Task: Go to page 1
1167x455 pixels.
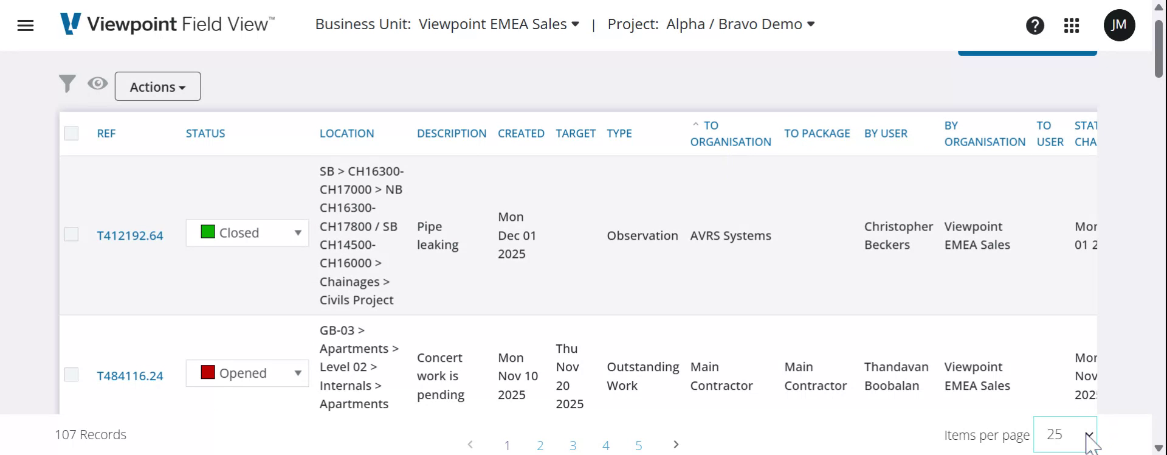Action: coord(507,446)
